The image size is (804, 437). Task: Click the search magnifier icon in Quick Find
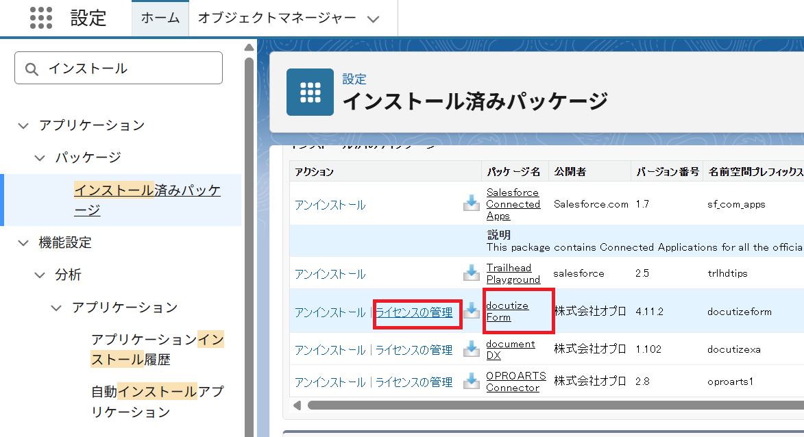[32, 68]
